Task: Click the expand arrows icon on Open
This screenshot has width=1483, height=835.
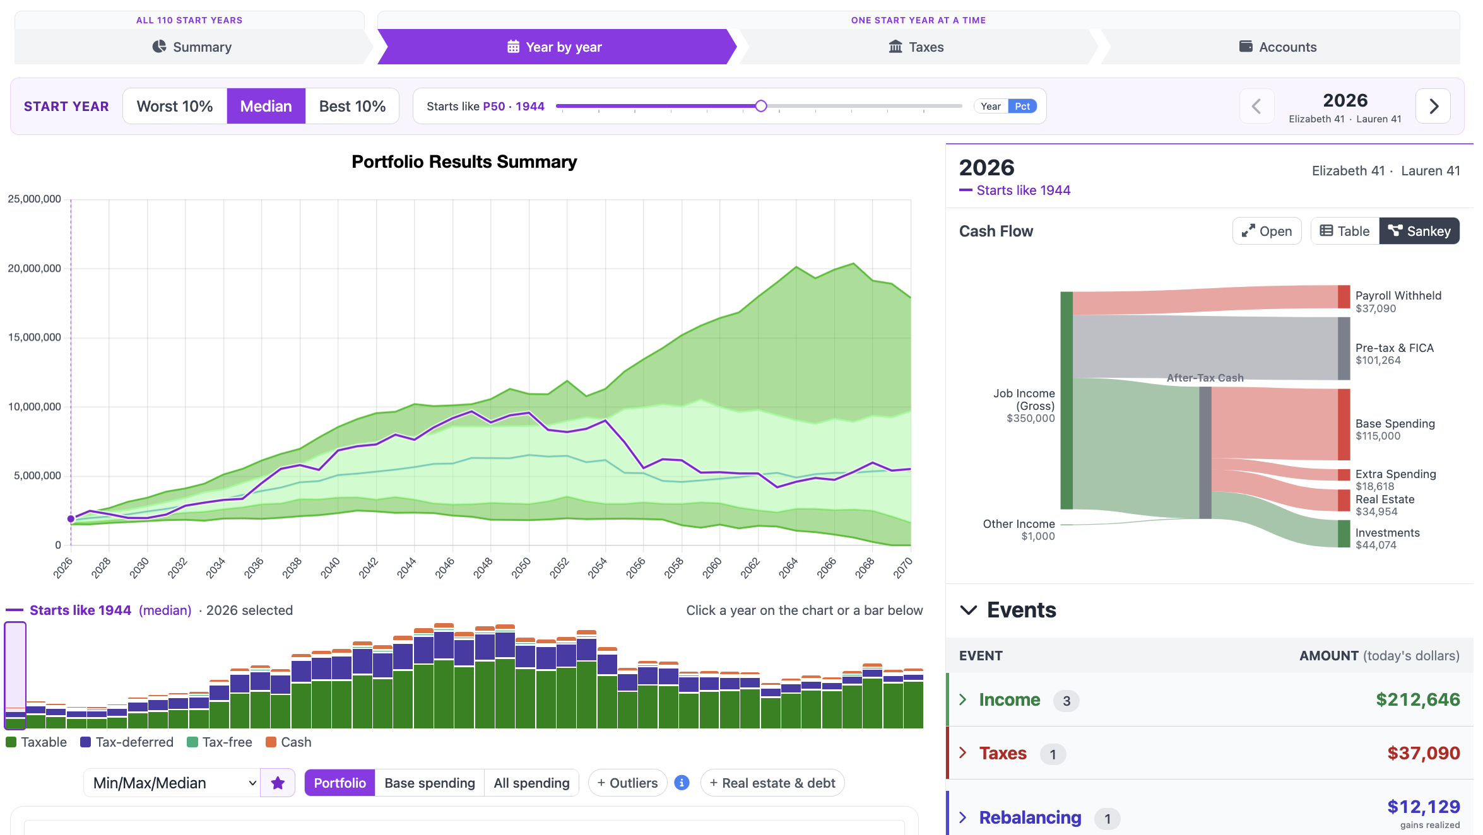Action: 1248,231
